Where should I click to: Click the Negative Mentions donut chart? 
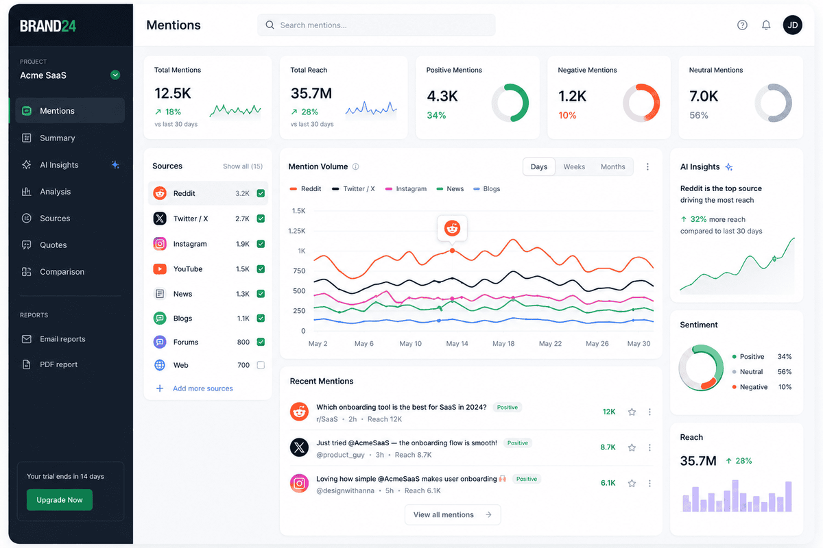point(641,103)
